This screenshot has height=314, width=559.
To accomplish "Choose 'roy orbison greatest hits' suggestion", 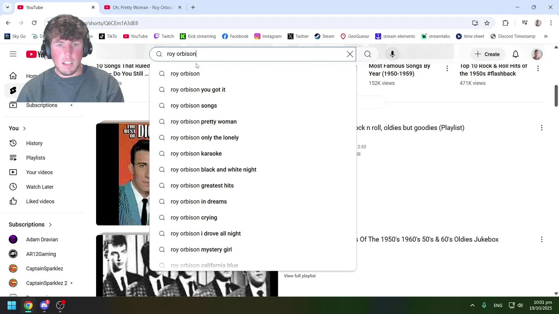I will [x=253, y=185].
